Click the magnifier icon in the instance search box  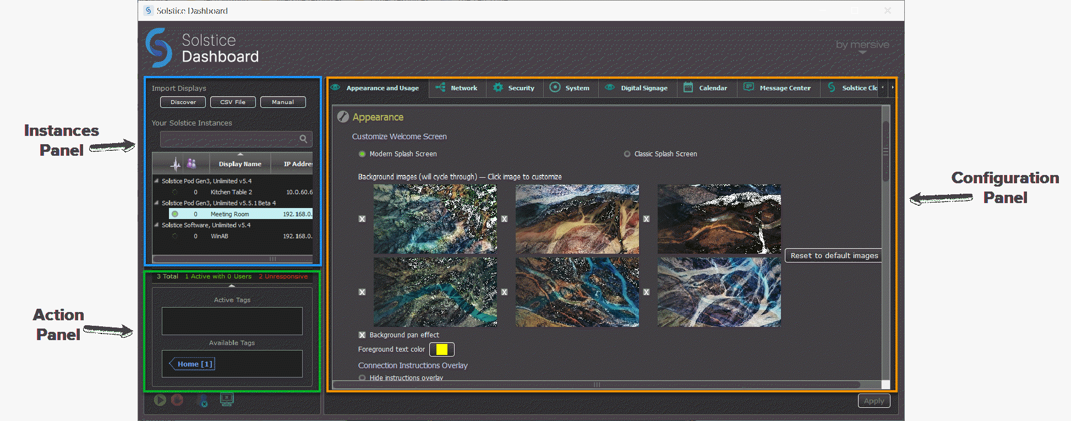(303, 139)
